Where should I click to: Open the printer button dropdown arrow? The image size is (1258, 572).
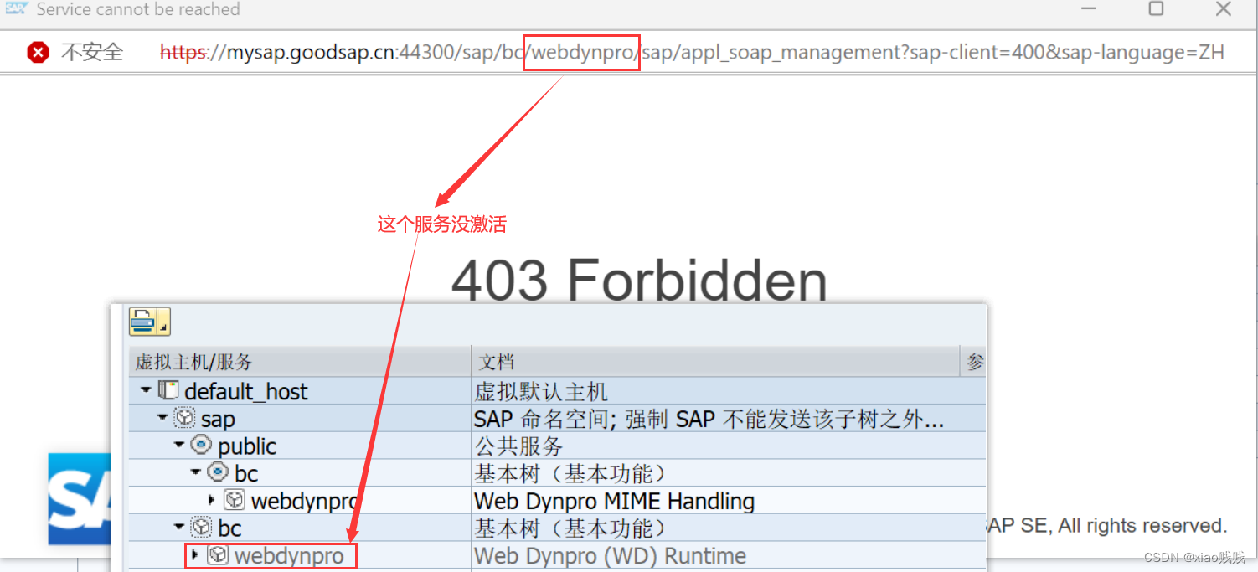163,322
